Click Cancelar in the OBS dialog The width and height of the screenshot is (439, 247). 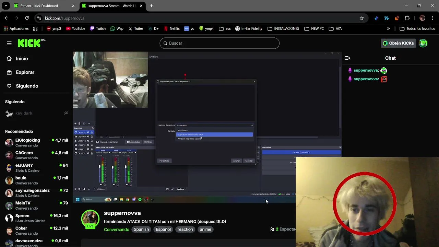click(249, 161)
